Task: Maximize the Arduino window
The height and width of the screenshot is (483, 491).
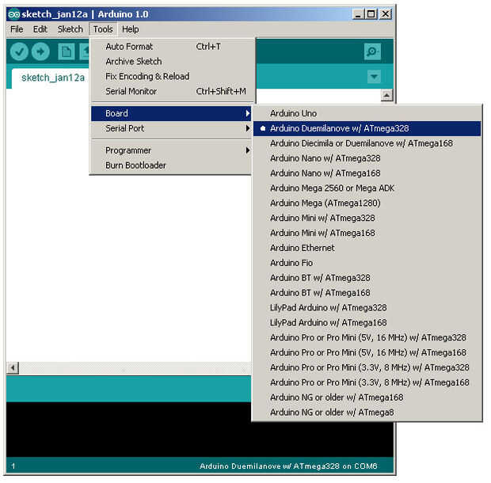Action: [x=371, y=14]
